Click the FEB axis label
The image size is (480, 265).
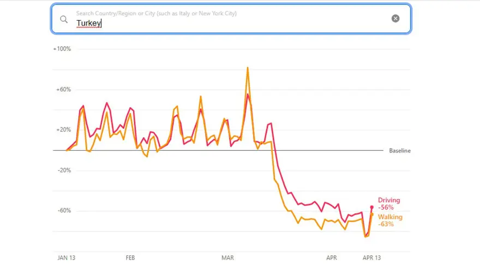pyautogui.click(x=130, y=258)
